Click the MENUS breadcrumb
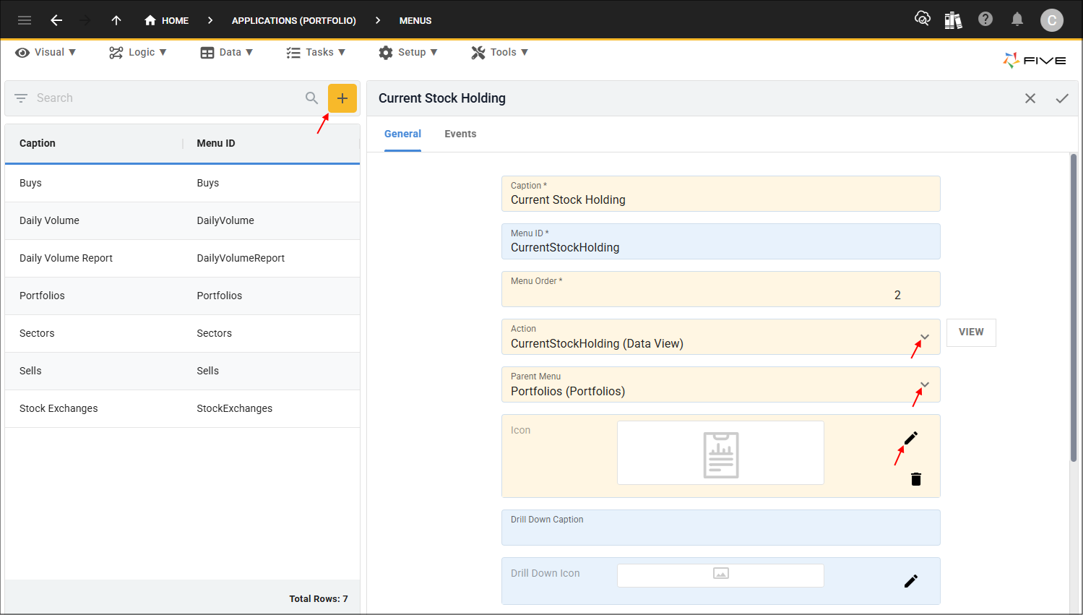 click(415, 20)
